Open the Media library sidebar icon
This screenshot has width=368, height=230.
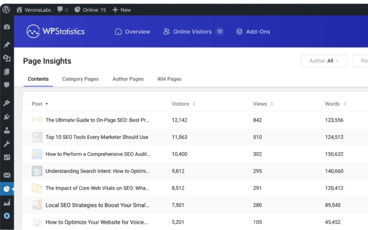click(6, 58)
